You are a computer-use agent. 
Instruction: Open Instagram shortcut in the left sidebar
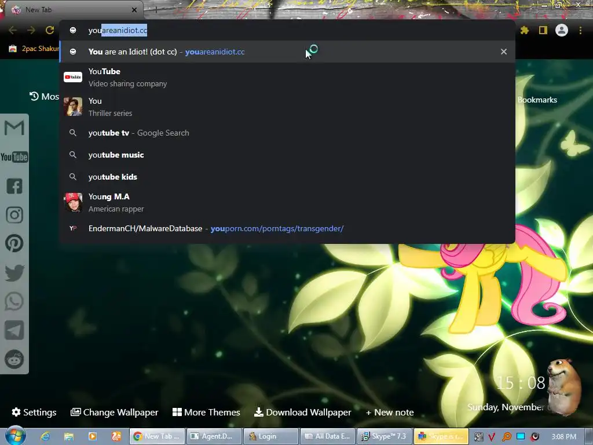click(x=14, y=215)
